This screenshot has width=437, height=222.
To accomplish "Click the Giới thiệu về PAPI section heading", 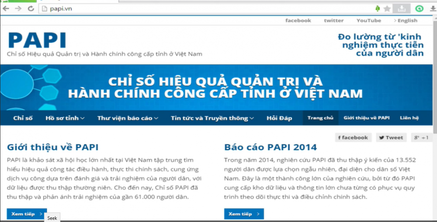I will pos(53,147).
